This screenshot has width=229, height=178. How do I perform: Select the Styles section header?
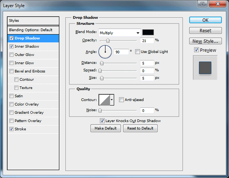pyautogui.click(x=33, y=21)
